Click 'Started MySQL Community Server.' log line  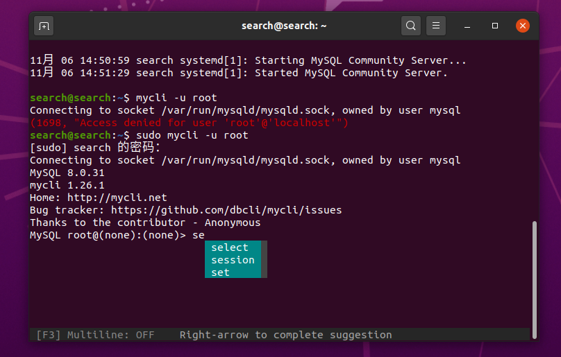click(351, 73)
